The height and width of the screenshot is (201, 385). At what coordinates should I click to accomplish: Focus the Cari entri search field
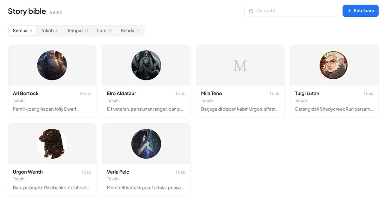(292, 11)
